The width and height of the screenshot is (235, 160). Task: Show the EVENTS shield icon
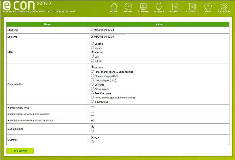tap(159, 7)
